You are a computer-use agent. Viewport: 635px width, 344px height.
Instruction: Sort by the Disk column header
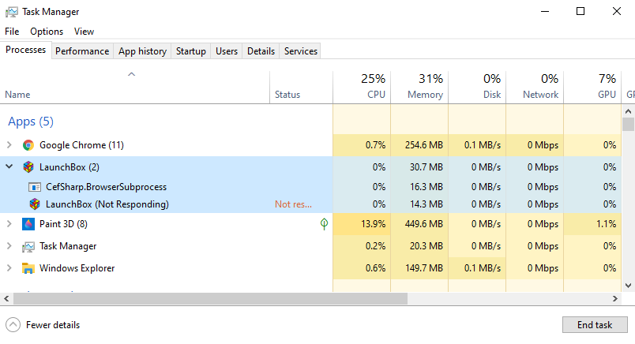coord(477,87)
